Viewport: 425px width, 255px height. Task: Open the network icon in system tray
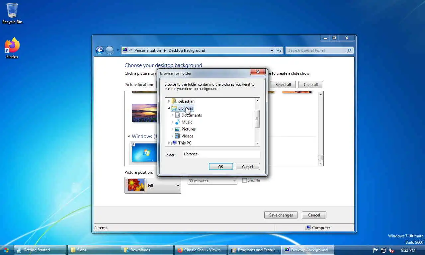[383, 250]
